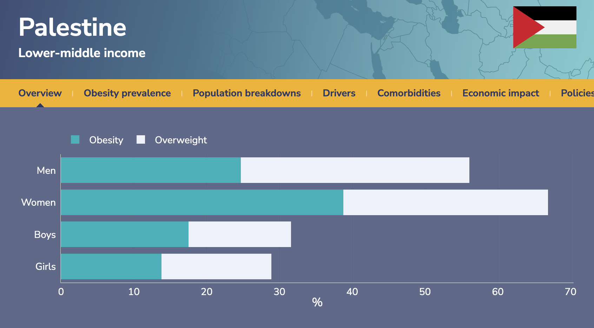Click the Palestine country heading
Viewport: 594px width, 328px height.
pos(72,27)
